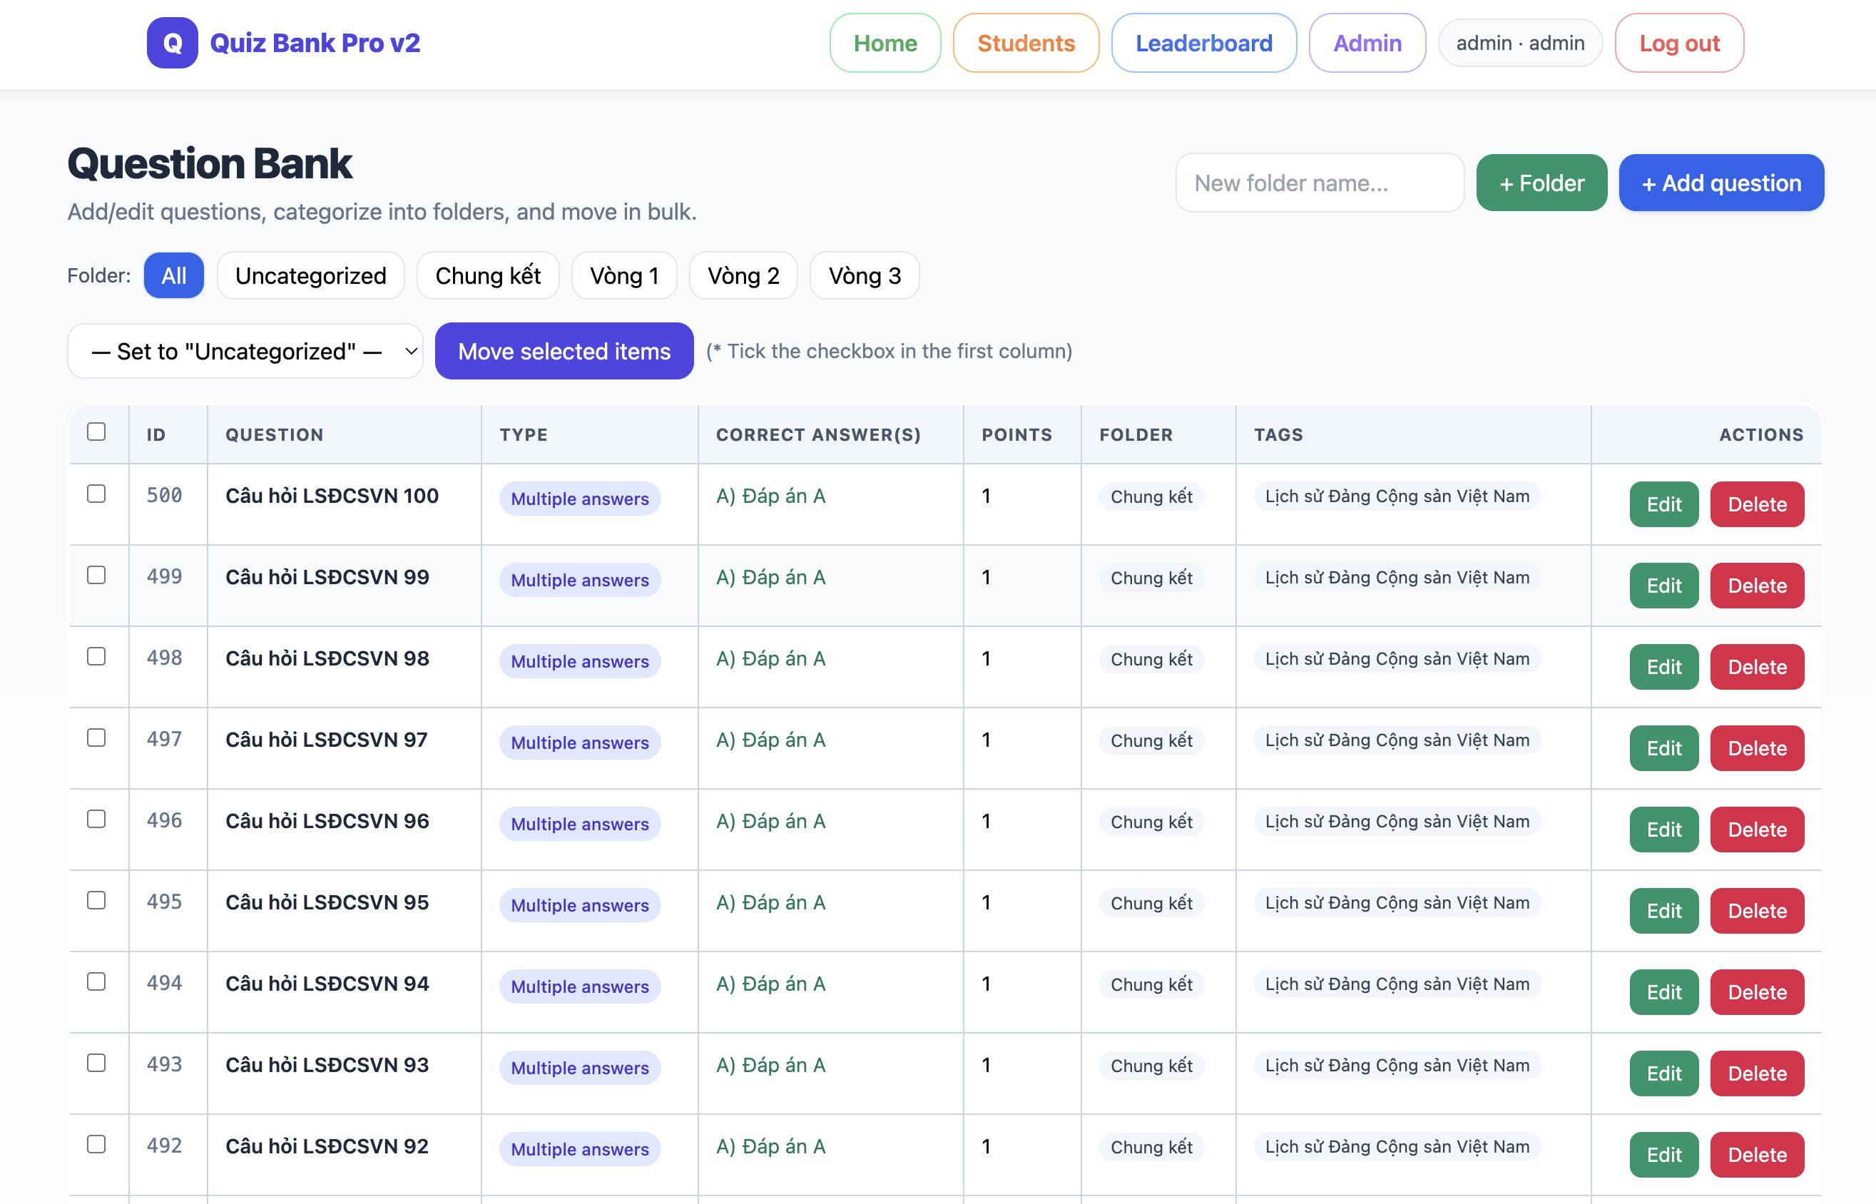Viewport: 1876px width, 1204px height.
Task: Open the Students page in the navigation
Action: [1026, 43]
